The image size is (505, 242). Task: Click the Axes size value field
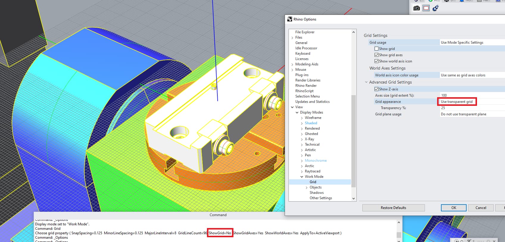coord(472,95)
